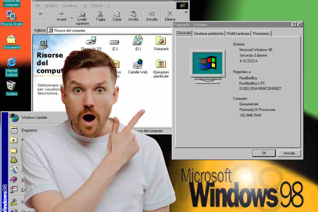Open the Preferiti menu
318x212 pixels.
coord(97,6)
